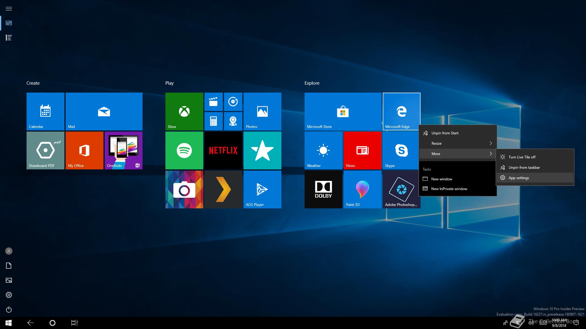Turn Live Tile off for Edge
This screenshot has height=329, width=586.
522,157
